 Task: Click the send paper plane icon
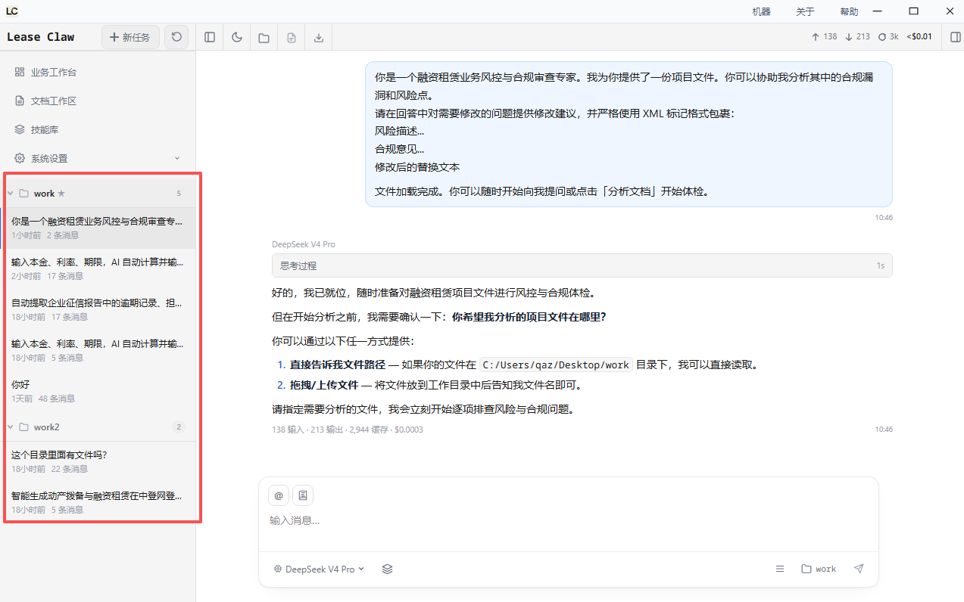[859, 569]
